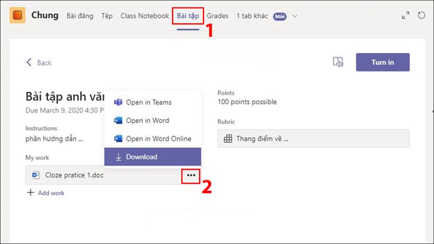Switch to the Tệp tab
The height and width of the screenshot is (244, 434).
107,16
